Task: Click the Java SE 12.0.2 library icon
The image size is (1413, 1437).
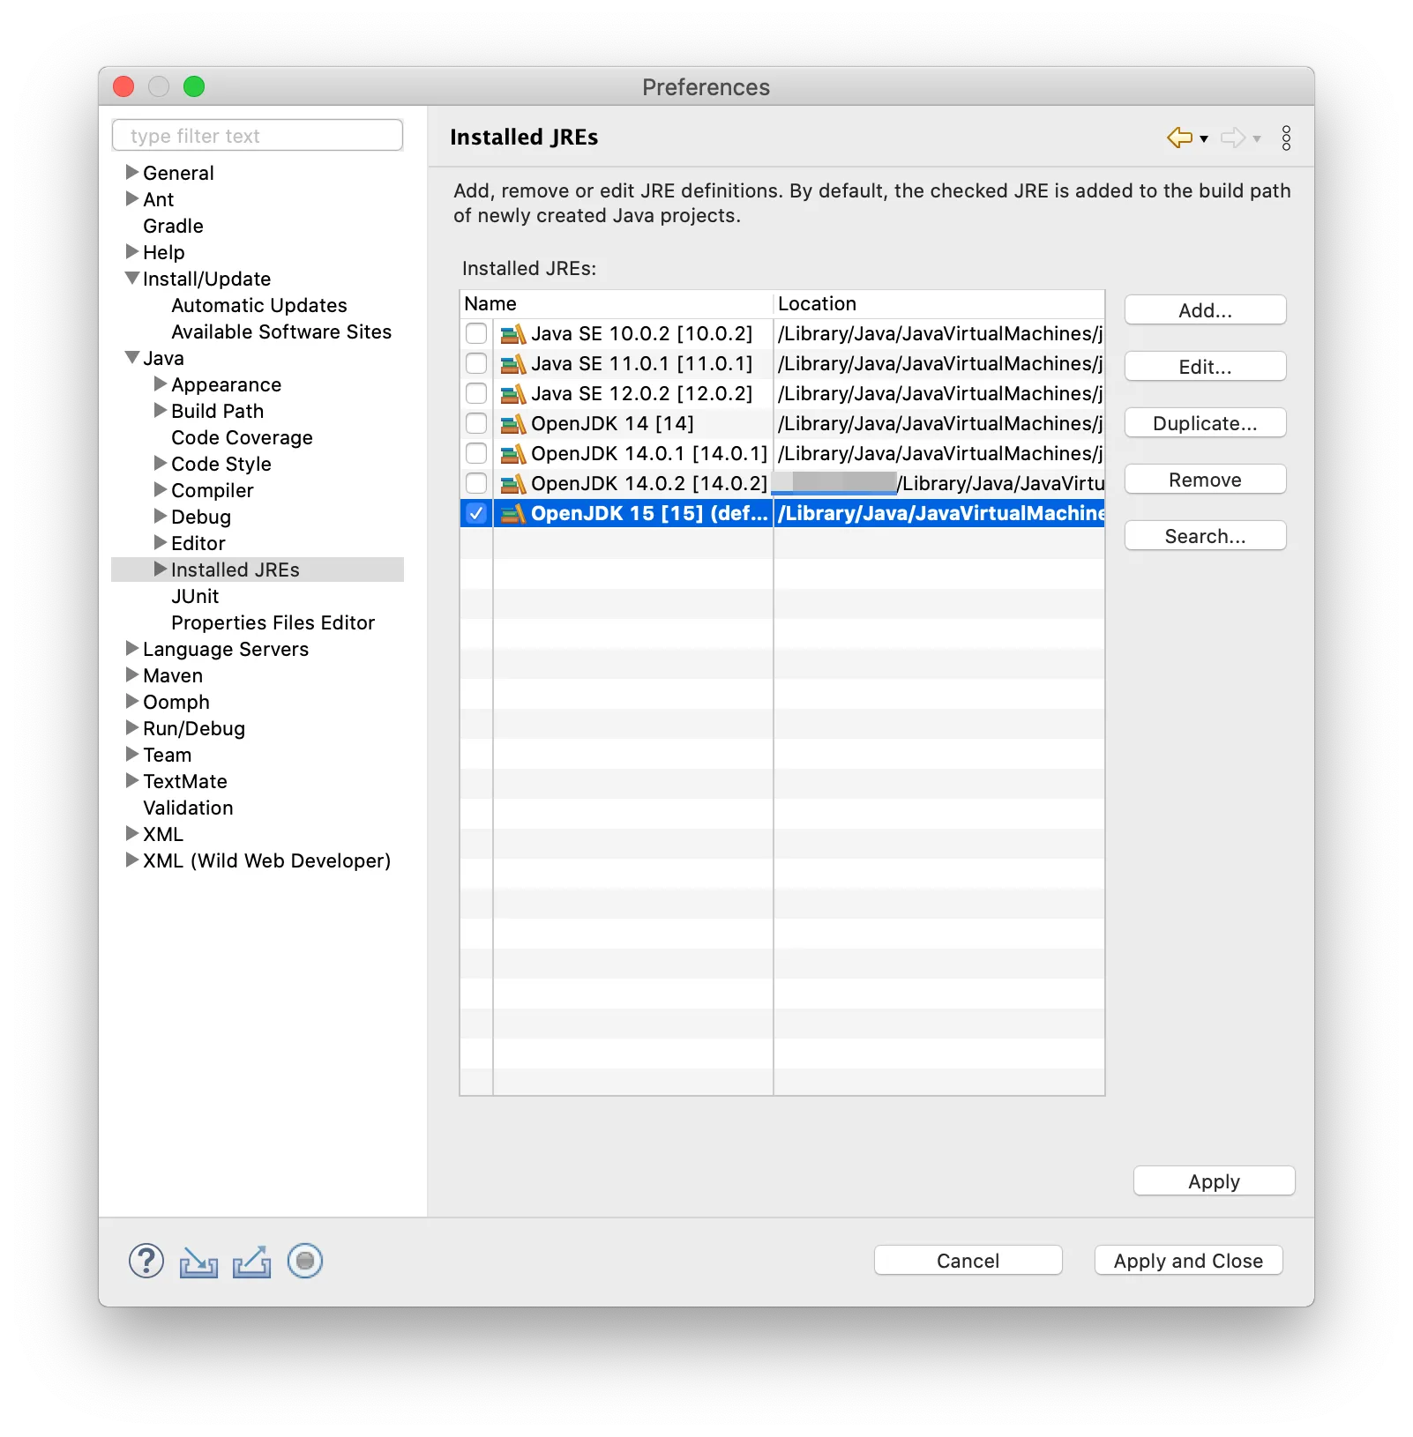Action: [513, 394]
